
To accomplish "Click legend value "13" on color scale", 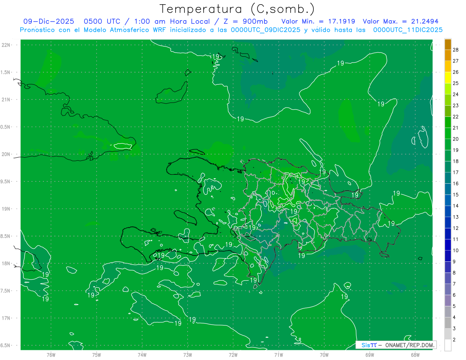I will [456, 217].
